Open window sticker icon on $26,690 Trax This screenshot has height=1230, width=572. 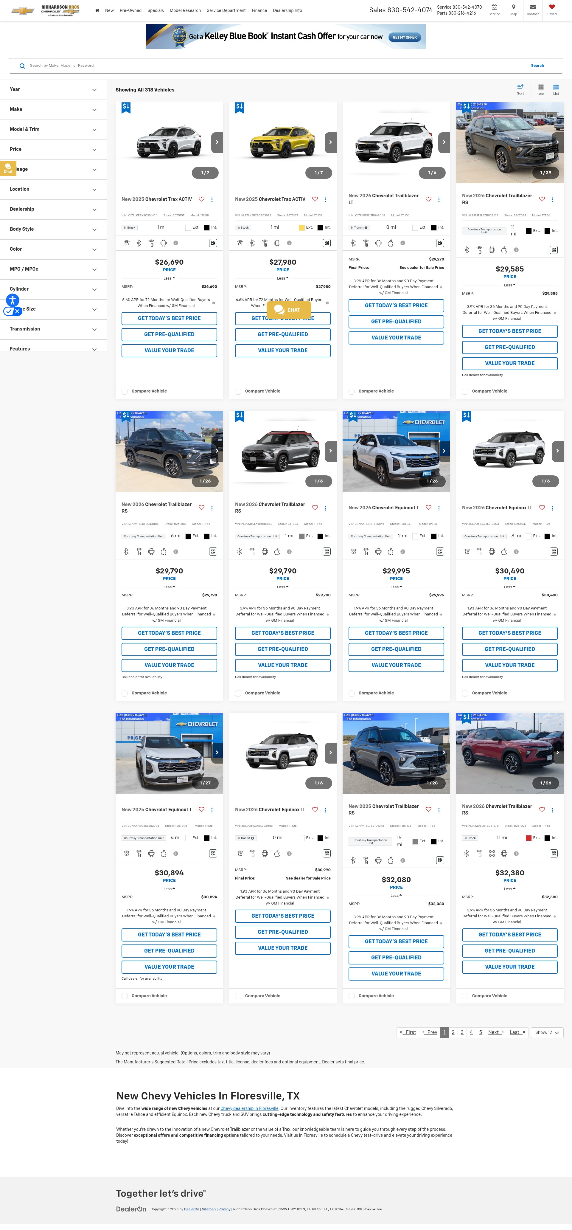point(213,243)
